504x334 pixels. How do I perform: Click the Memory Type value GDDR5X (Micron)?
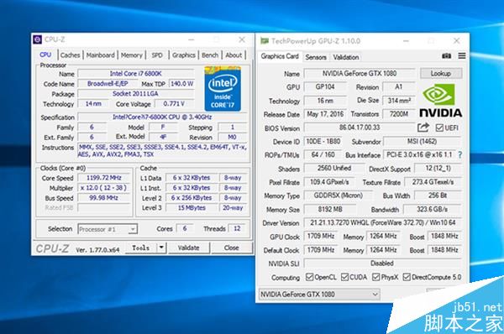click(x=339, y=196)
